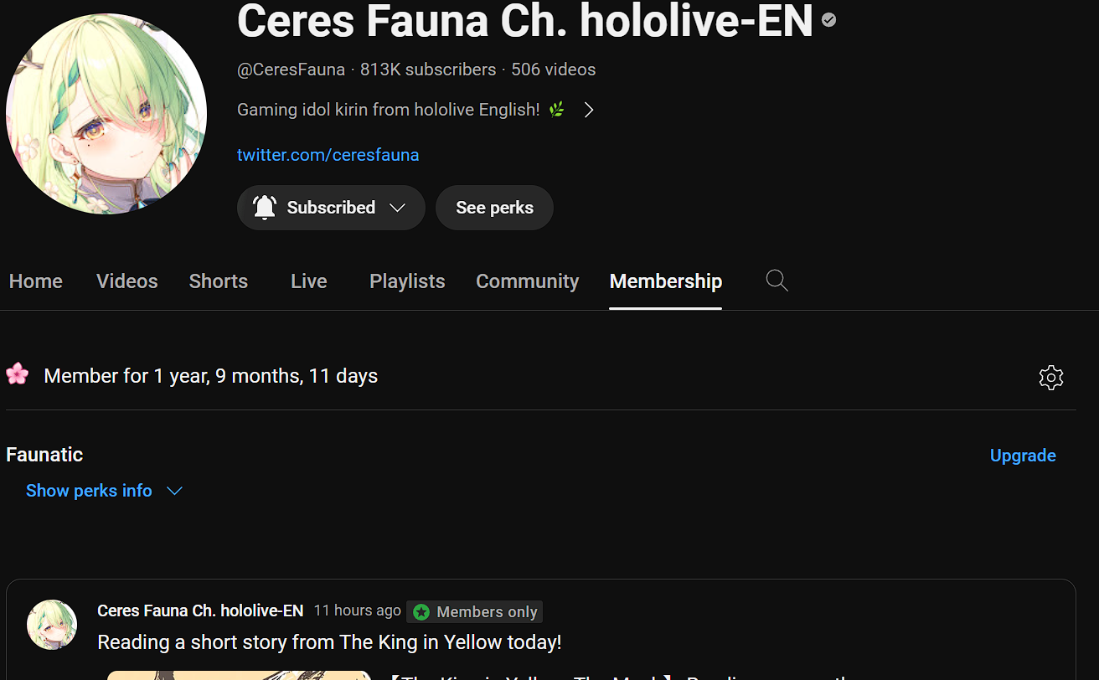1099x680 pixels.
Task: Expand Show perks info
Action: 104,491
